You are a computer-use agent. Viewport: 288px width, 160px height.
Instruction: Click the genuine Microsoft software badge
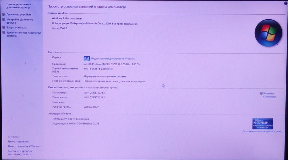coord(263,124)
